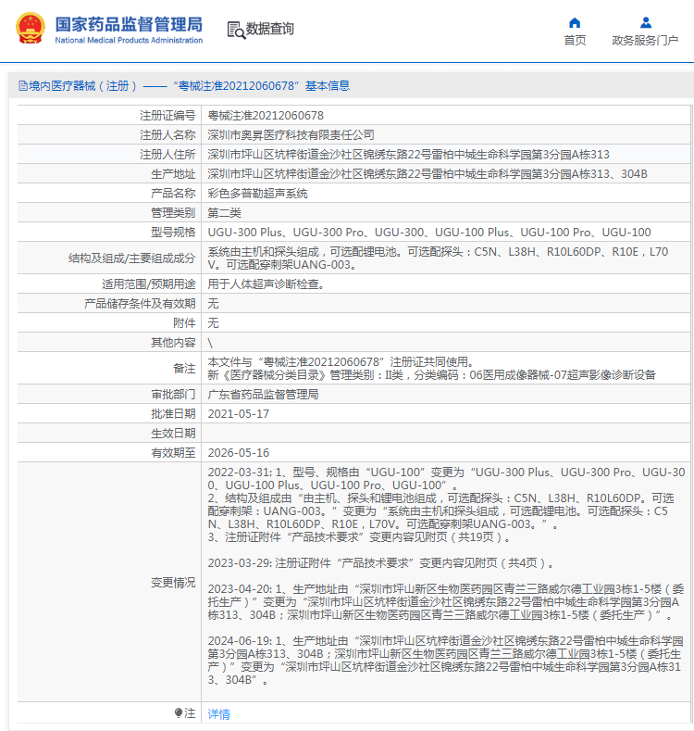
Task: Click the breadcrumb title 境内医疗器械（注册）
Action: (83, 86)
